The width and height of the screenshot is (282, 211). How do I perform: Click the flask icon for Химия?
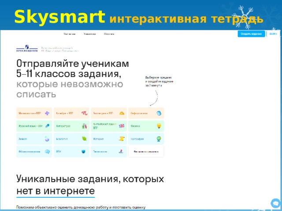click(x=47, y=139)
